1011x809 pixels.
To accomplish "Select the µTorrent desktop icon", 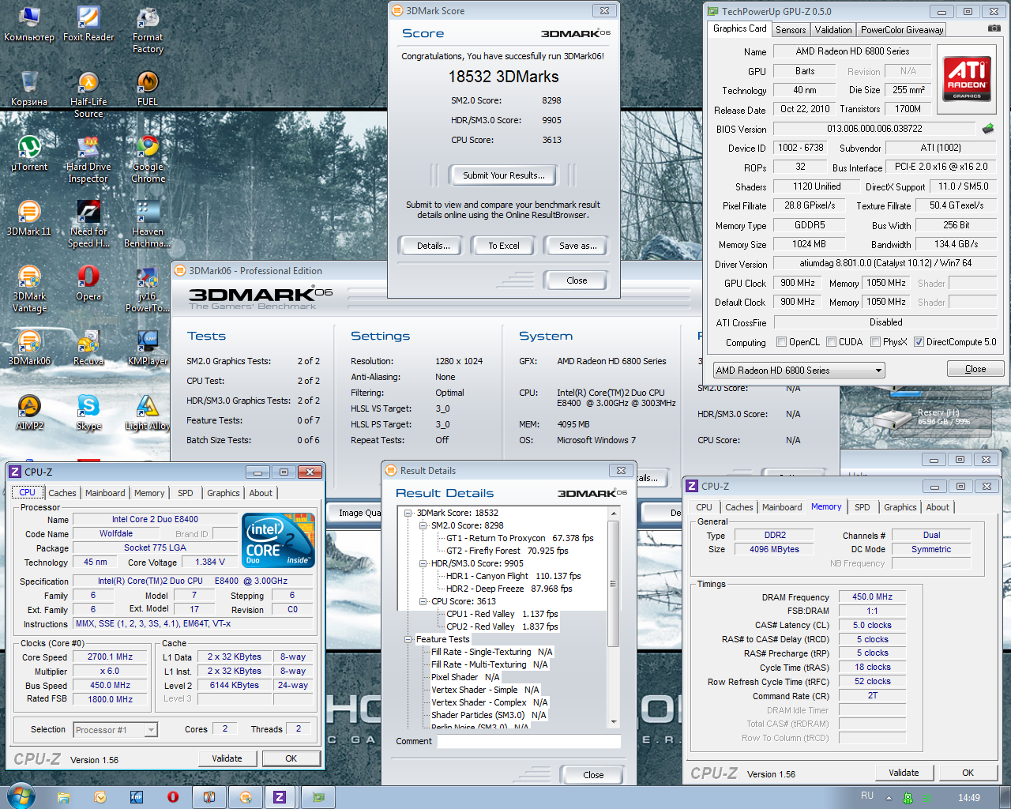I will click(29, 153).
